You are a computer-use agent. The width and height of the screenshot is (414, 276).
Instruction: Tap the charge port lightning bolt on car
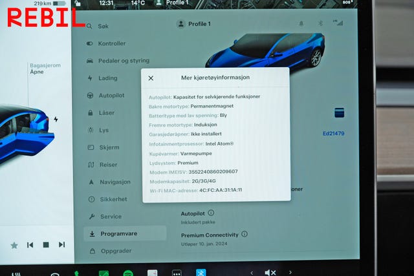(56, 120)
